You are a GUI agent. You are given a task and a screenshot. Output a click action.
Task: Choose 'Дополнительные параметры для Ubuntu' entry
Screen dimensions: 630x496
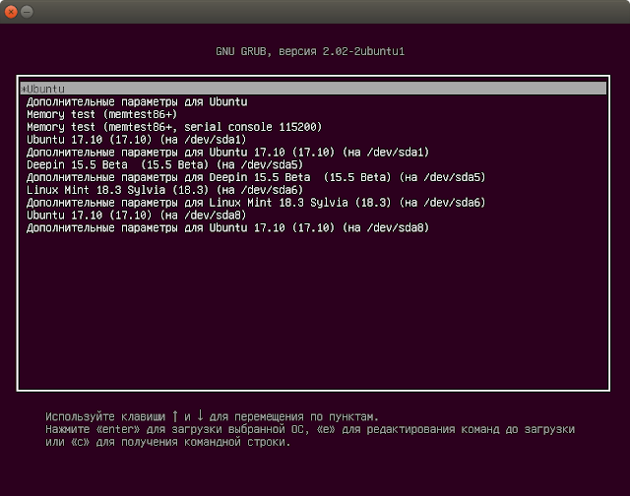pyautogui.click(x=137, y=102)
